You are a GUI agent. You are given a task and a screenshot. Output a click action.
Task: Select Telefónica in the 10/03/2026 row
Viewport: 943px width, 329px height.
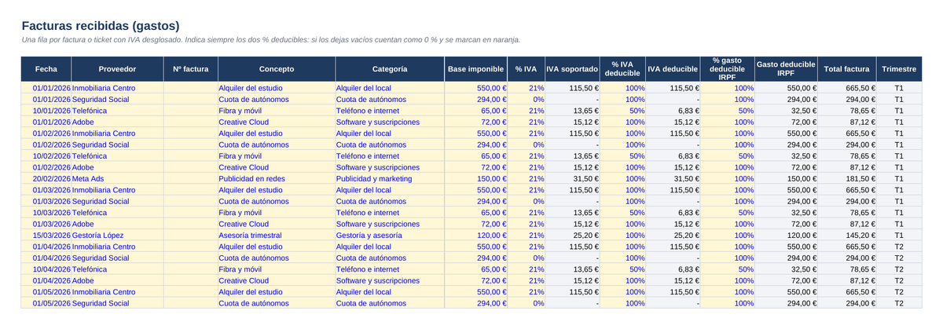click(x=118, y=212)
